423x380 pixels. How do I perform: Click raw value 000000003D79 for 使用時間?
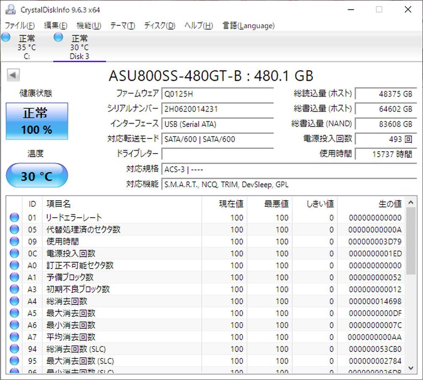point(375,241)
